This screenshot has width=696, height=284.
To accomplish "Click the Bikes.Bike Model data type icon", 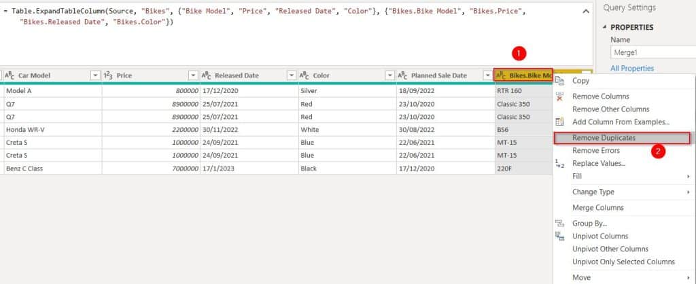I will coord(501,75).
